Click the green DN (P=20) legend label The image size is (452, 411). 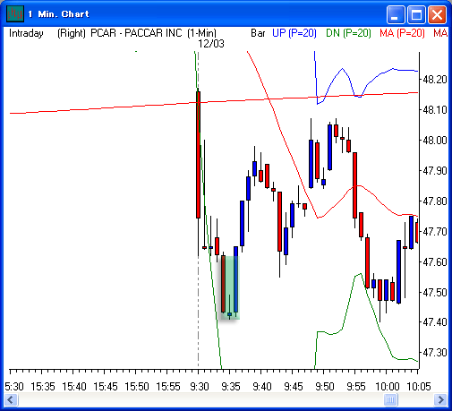[348, 33]
